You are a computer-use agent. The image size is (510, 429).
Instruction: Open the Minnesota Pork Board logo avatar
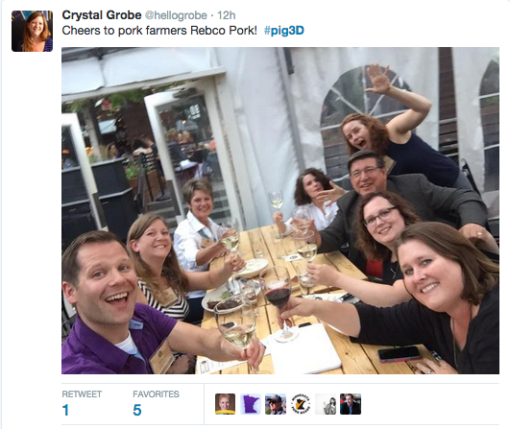(301, 404)
